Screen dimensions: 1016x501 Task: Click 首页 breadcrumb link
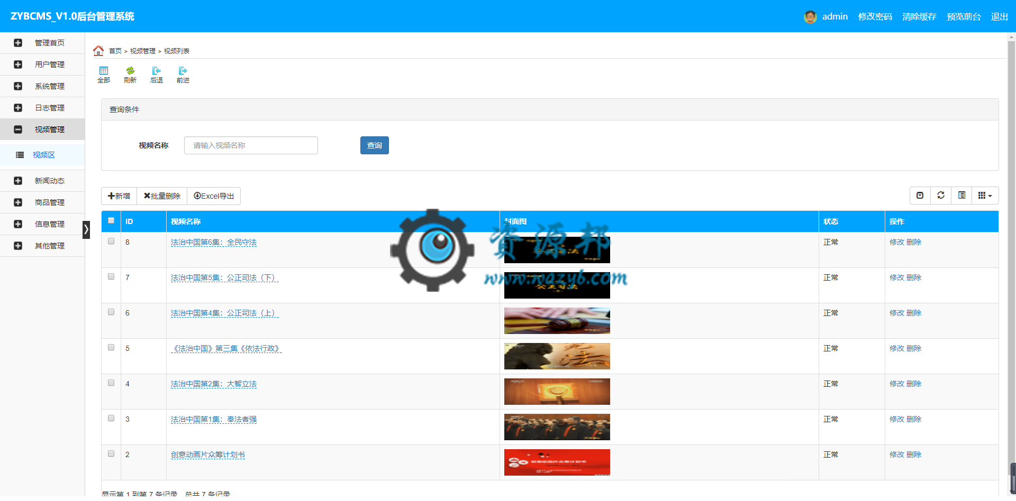click(115, 51)
